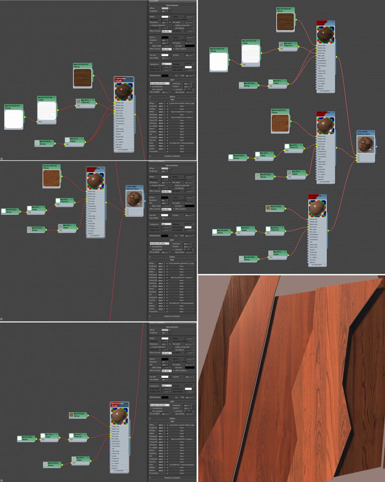Select middle VRayMtl sphere preview in right view
The image size is (385, 482).
point(325,125)
